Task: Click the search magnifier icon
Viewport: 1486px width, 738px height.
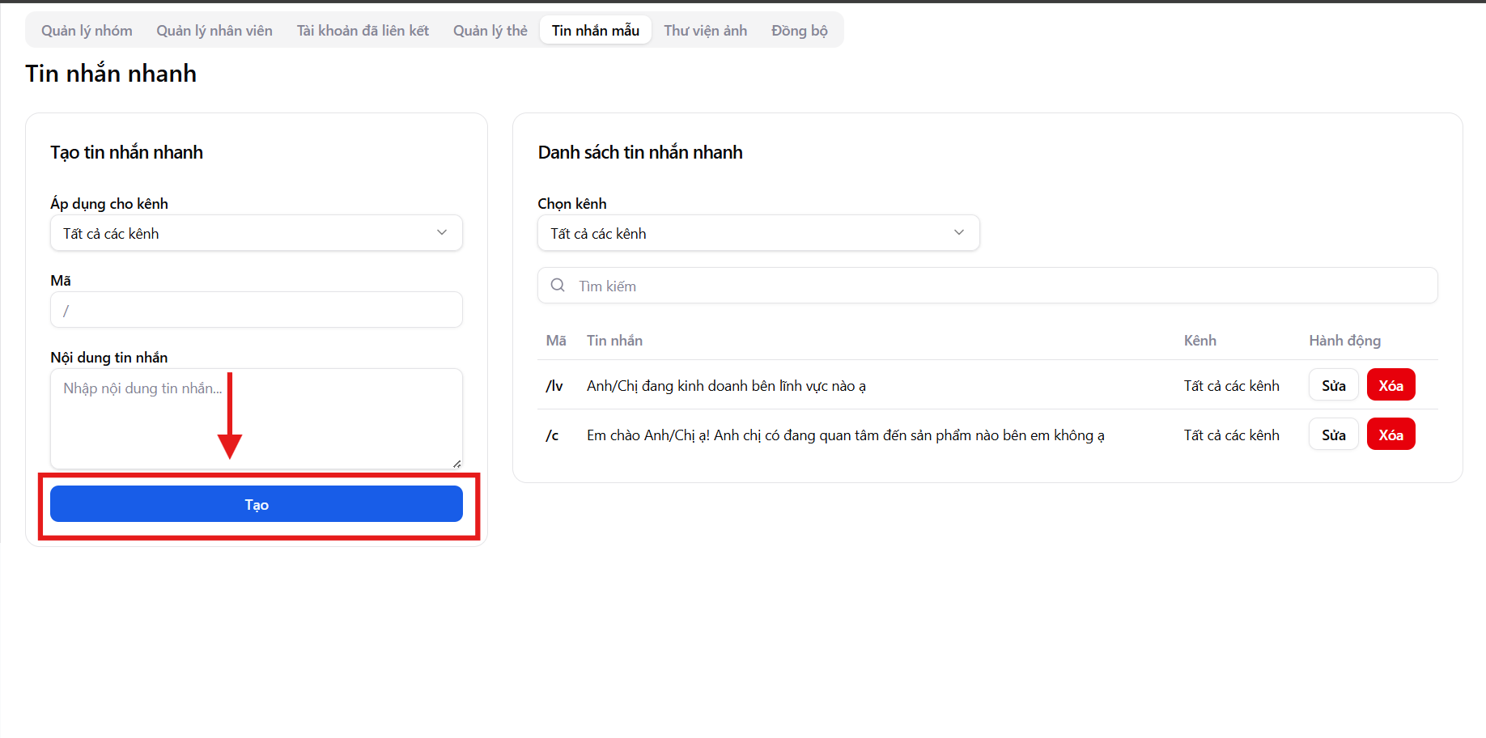Action: click(558, 286)
